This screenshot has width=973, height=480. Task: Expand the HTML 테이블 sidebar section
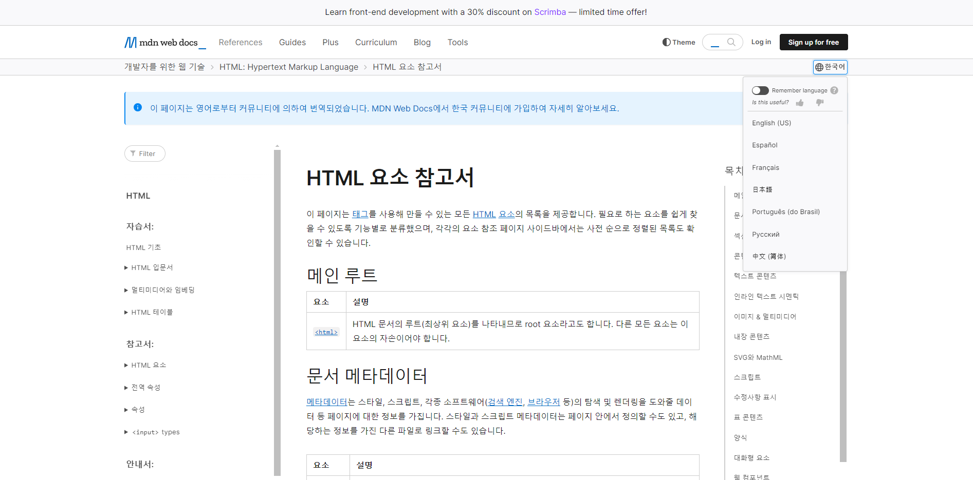pyautogui.click(x=149, y=312)
